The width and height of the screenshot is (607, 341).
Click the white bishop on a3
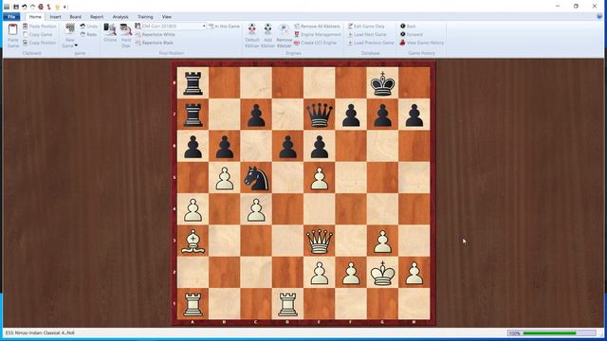pyautogui.click(x=193, y=242)
